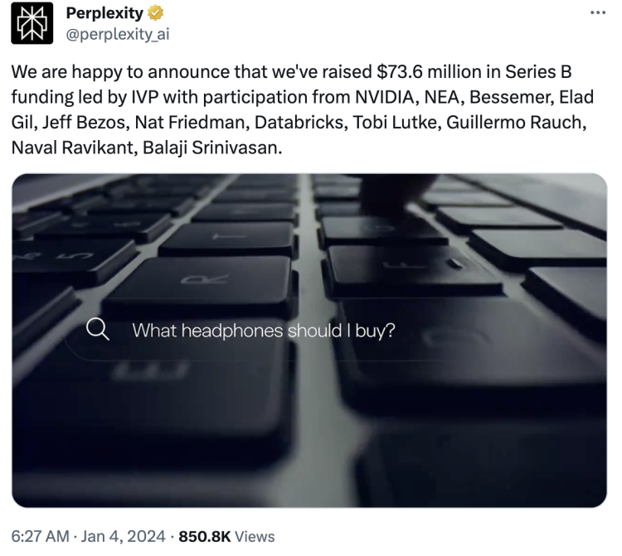
Task: Open the Perplexity display name profile link
Action: [102, 14]
